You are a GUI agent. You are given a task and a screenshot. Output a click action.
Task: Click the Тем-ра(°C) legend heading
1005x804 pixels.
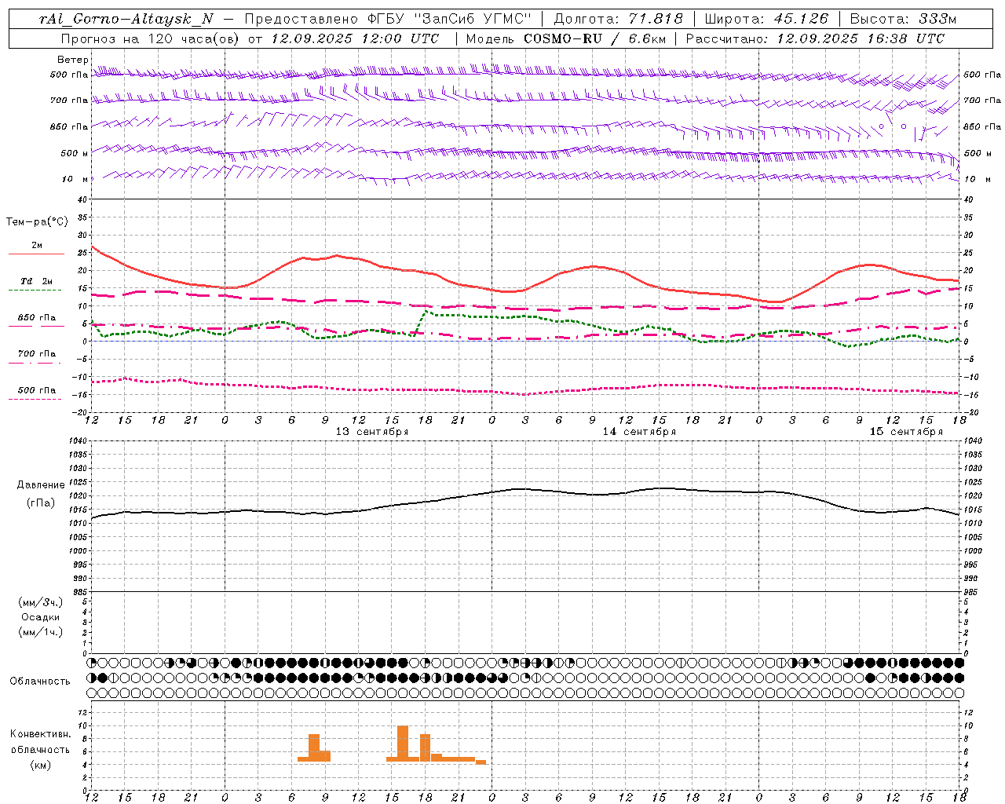click(x=37, y=222)
